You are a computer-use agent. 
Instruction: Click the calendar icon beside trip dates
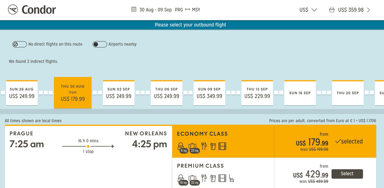click(134, 10)
